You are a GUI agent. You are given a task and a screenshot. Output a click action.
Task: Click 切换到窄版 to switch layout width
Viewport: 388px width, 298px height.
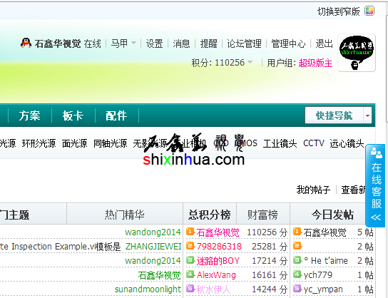click(x=339, y=11)
